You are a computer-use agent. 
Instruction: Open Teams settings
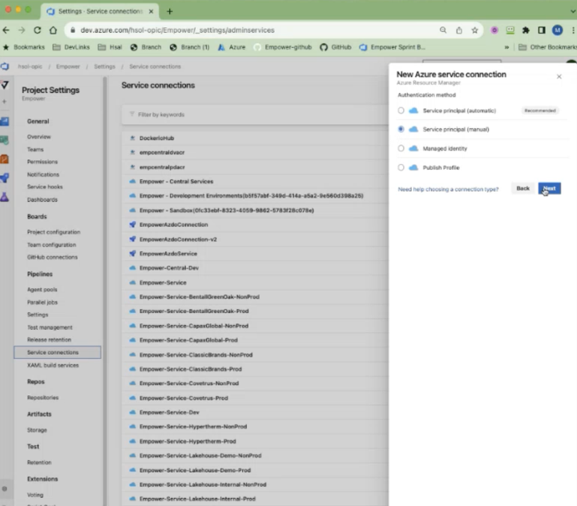tap(35, 149)
